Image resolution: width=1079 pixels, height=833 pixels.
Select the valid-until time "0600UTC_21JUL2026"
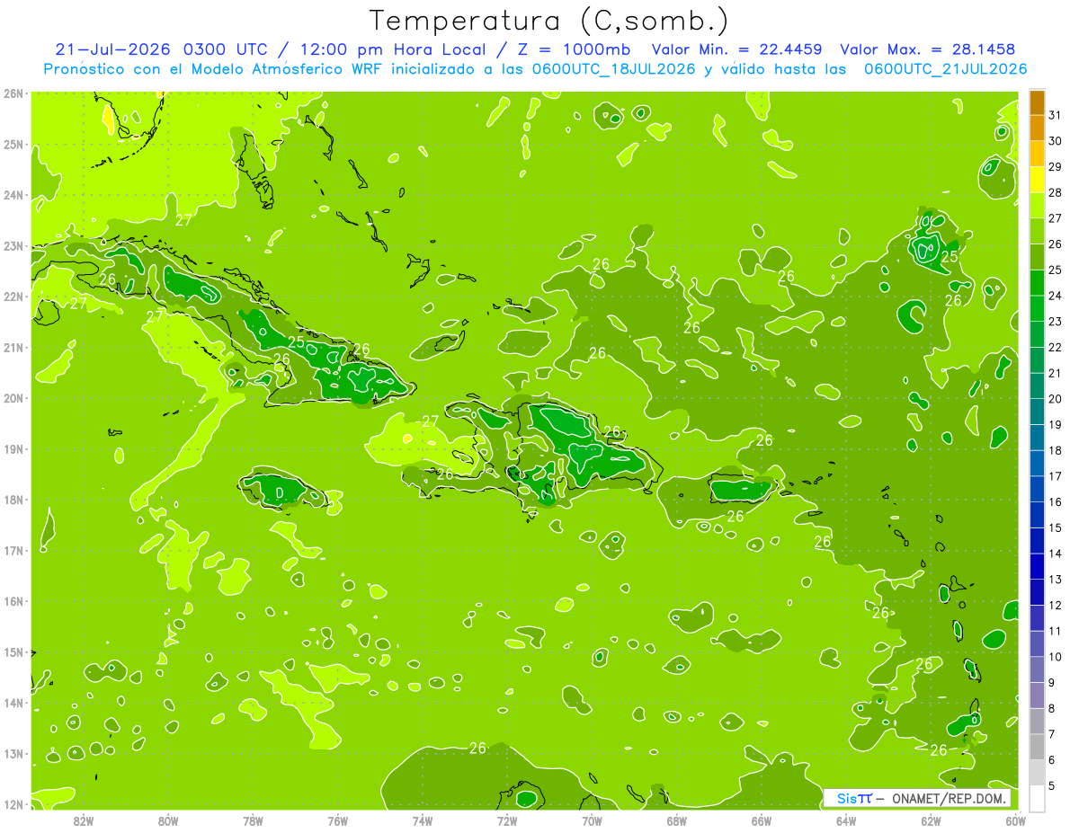[945, 68]
